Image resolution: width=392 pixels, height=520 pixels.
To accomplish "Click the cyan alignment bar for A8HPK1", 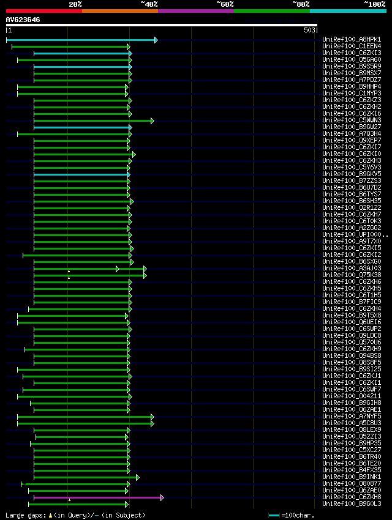I will point(81,40).
